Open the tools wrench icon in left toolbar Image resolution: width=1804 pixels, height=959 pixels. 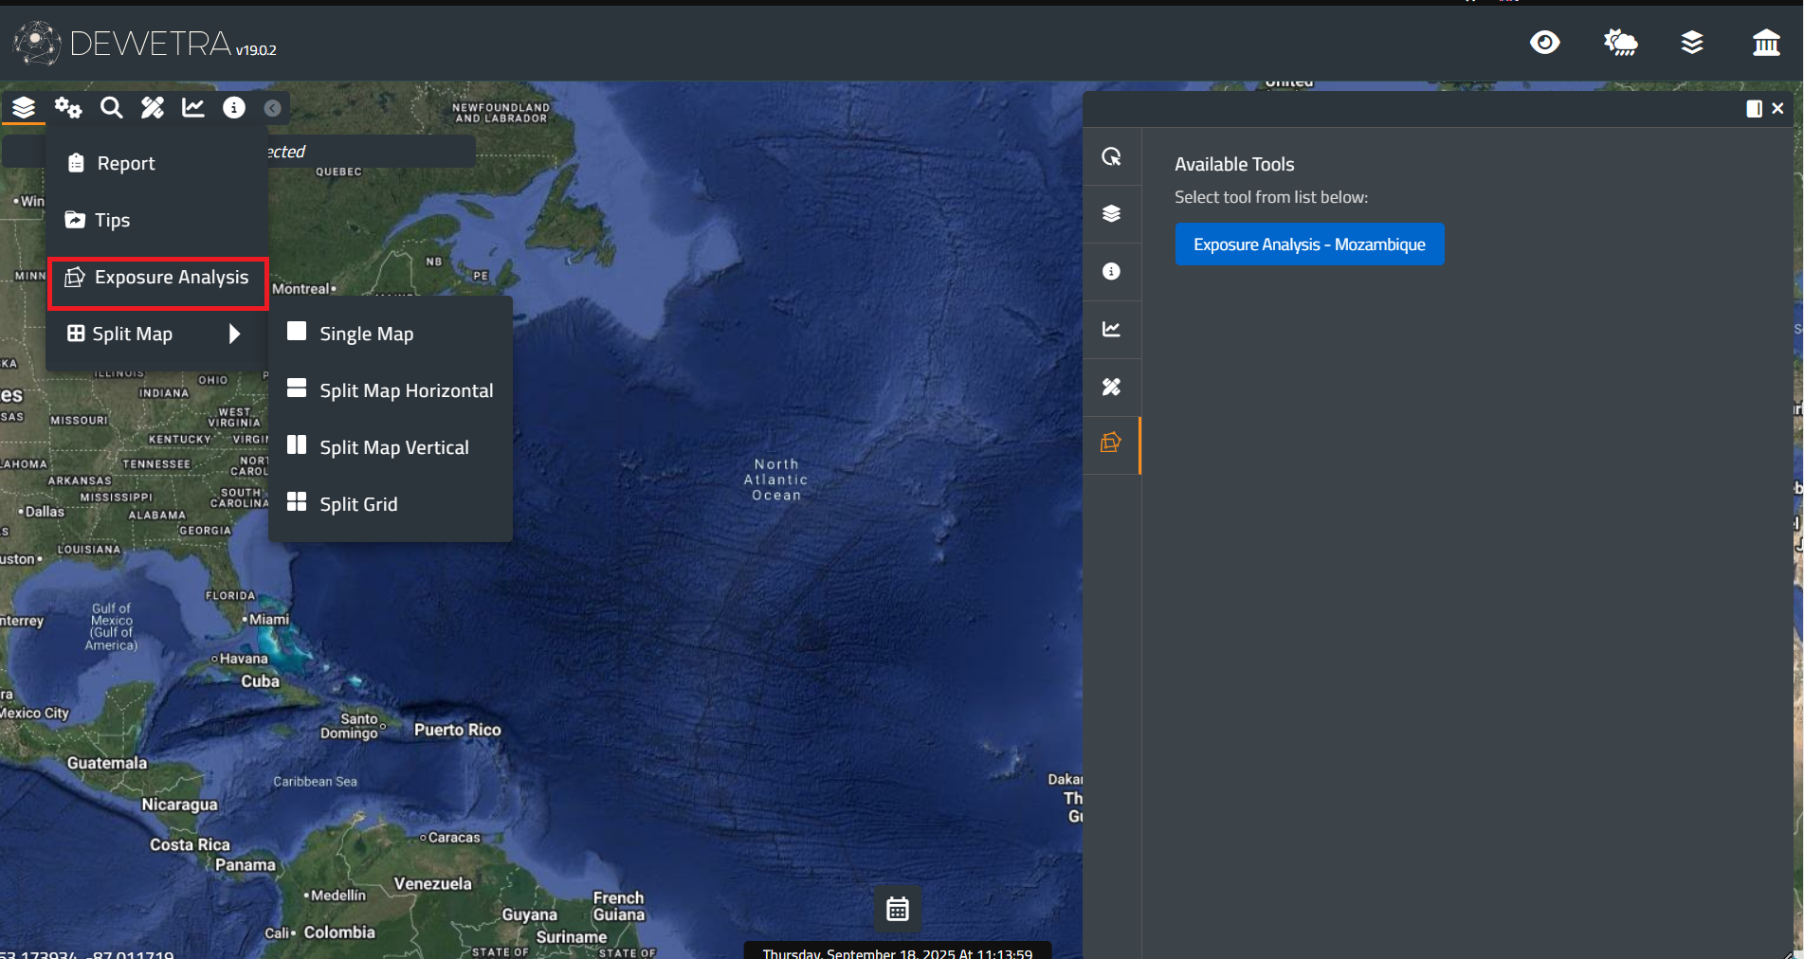(153, 108)
